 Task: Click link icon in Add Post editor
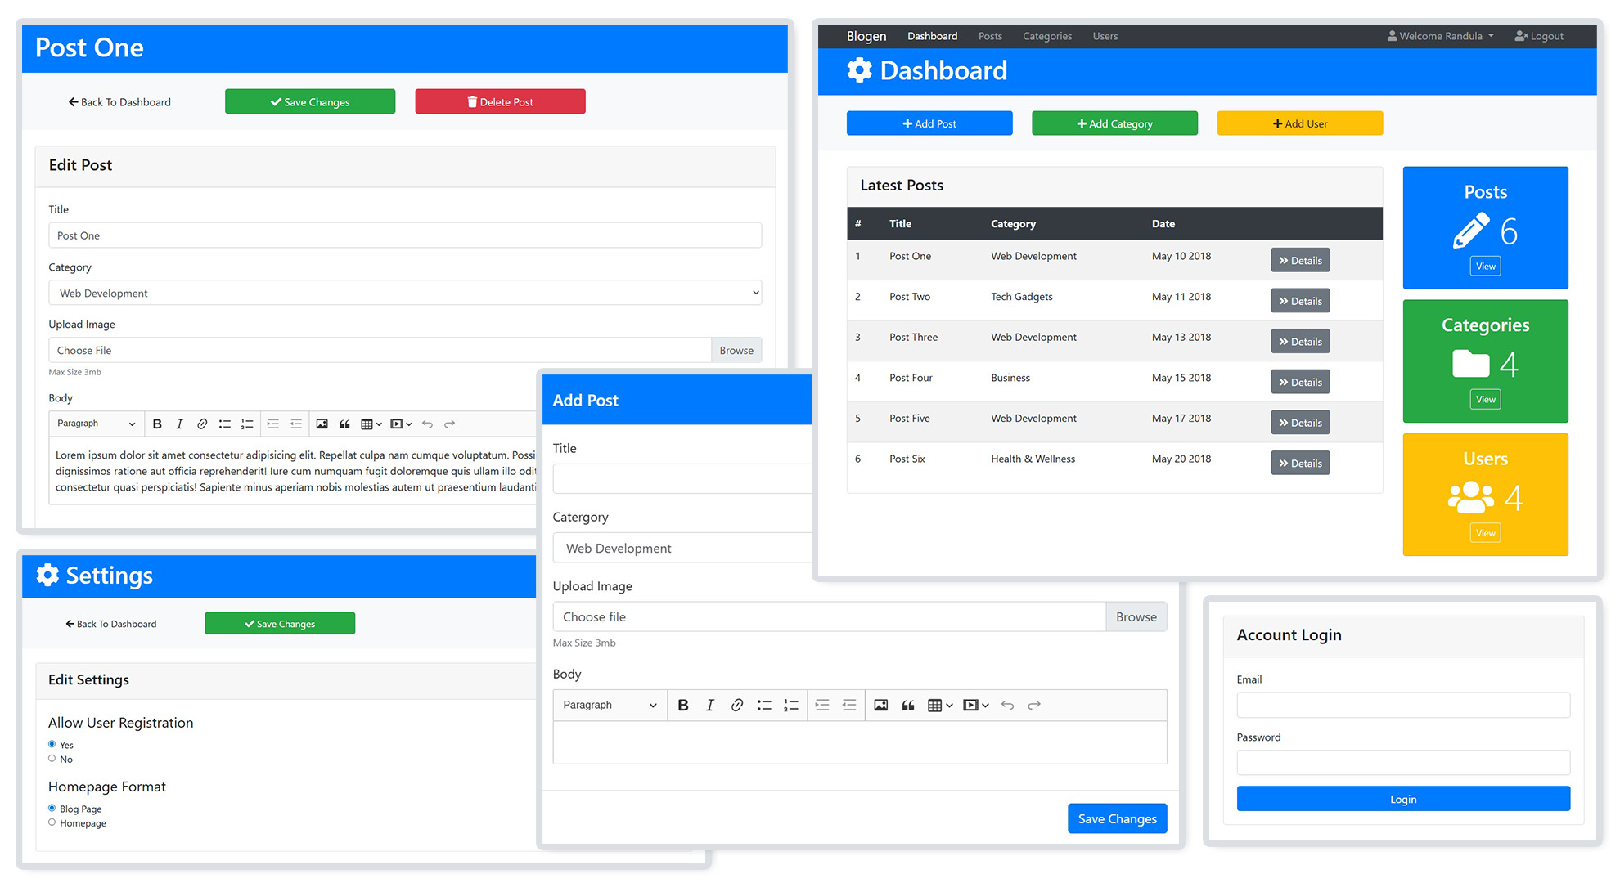(736, 705)
